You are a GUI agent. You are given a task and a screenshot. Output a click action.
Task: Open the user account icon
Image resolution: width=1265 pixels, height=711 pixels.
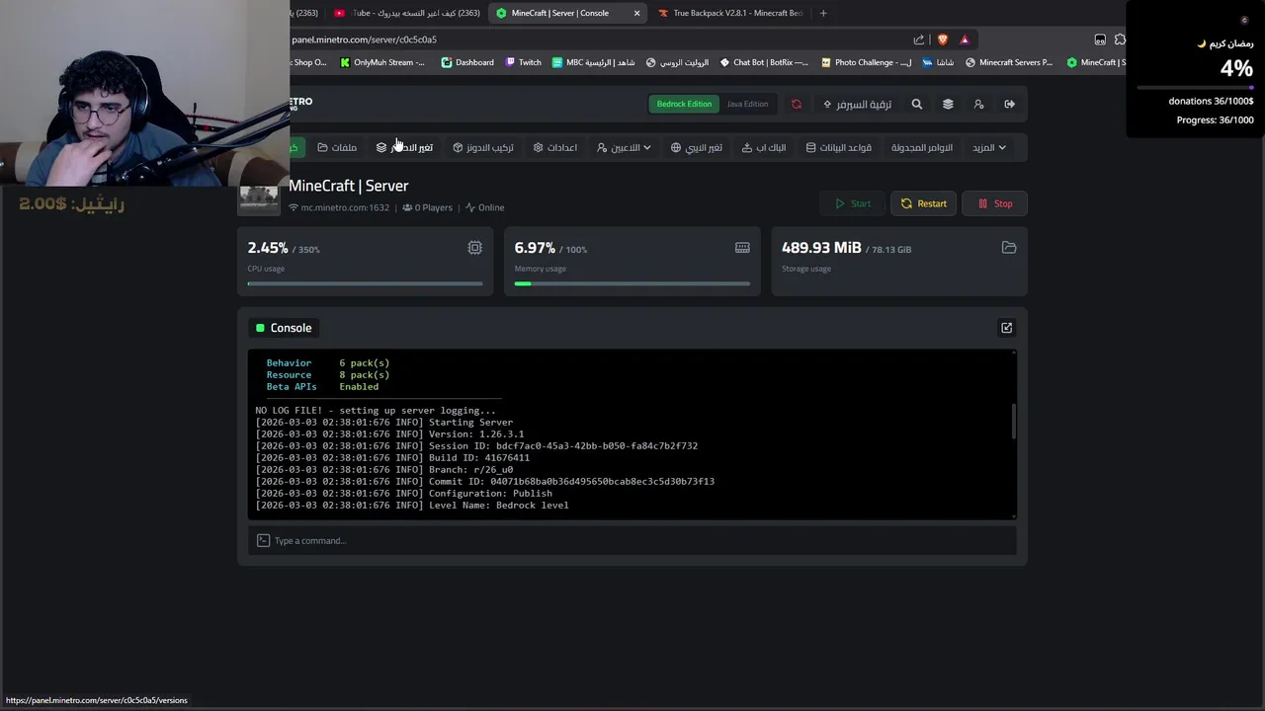[978, 104]
